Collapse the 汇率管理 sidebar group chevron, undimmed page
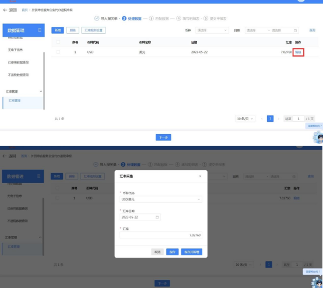Screen dimensions: 323x288 point(41,92)
